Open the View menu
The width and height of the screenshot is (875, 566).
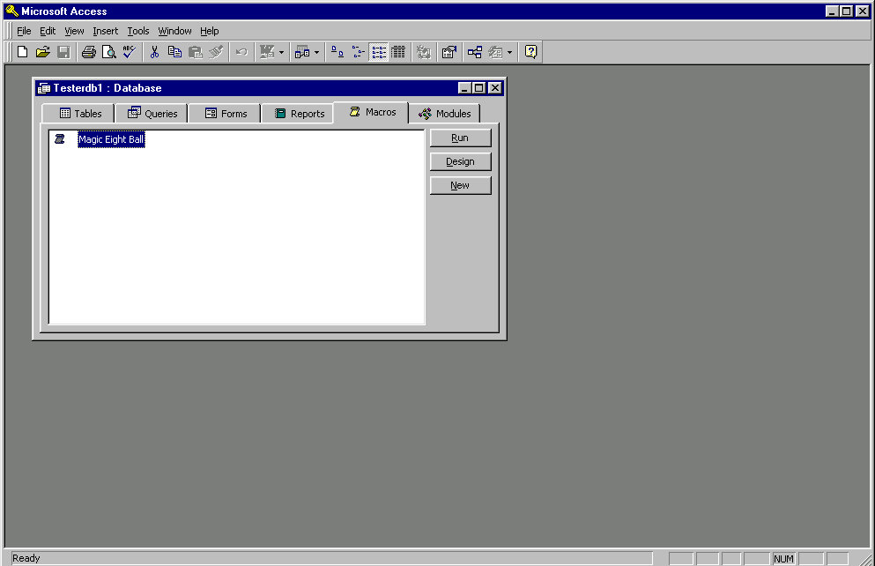point(74,31)
